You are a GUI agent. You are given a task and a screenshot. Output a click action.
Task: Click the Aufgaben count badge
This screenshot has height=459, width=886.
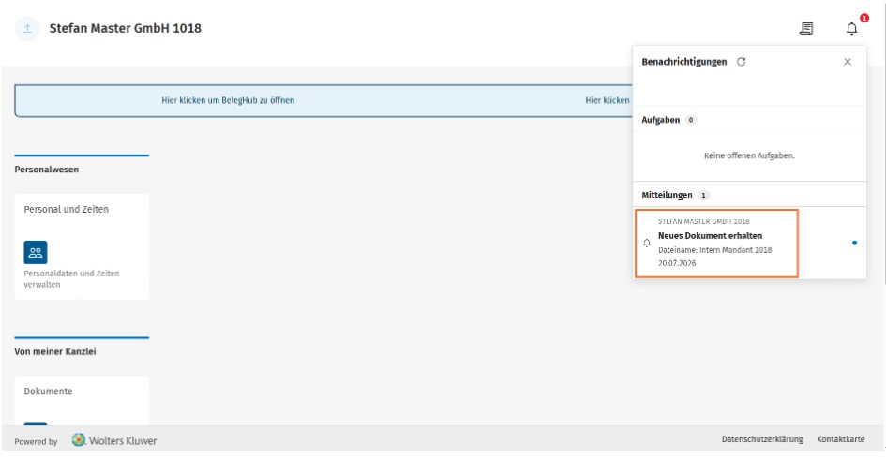point(690,120)
